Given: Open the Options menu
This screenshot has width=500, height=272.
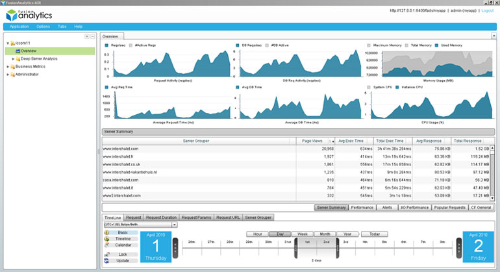Looking at the screenshot, I should [43, 27].
